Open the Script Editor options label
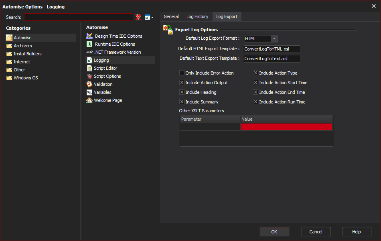The image size is (381, 241). point(105,68)
